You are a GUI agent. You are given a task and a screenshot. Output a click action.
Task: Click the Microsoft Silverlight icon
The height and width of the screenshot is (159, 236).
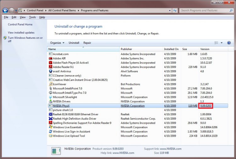click(51, 97)
